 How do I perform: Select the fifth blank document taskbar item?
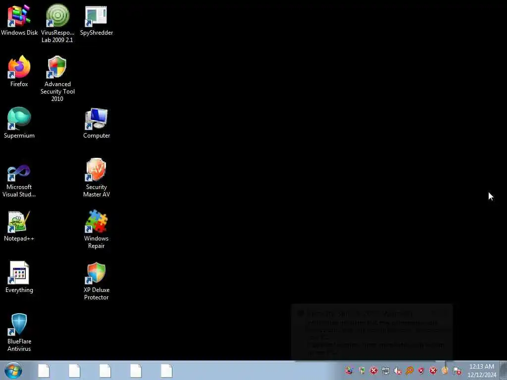[166, 371]
